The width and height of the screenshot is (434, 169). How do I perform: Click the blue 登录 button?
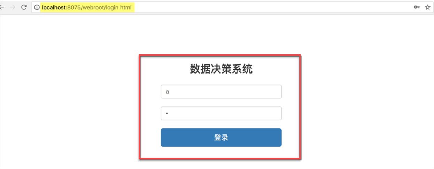tap(221, 137)
